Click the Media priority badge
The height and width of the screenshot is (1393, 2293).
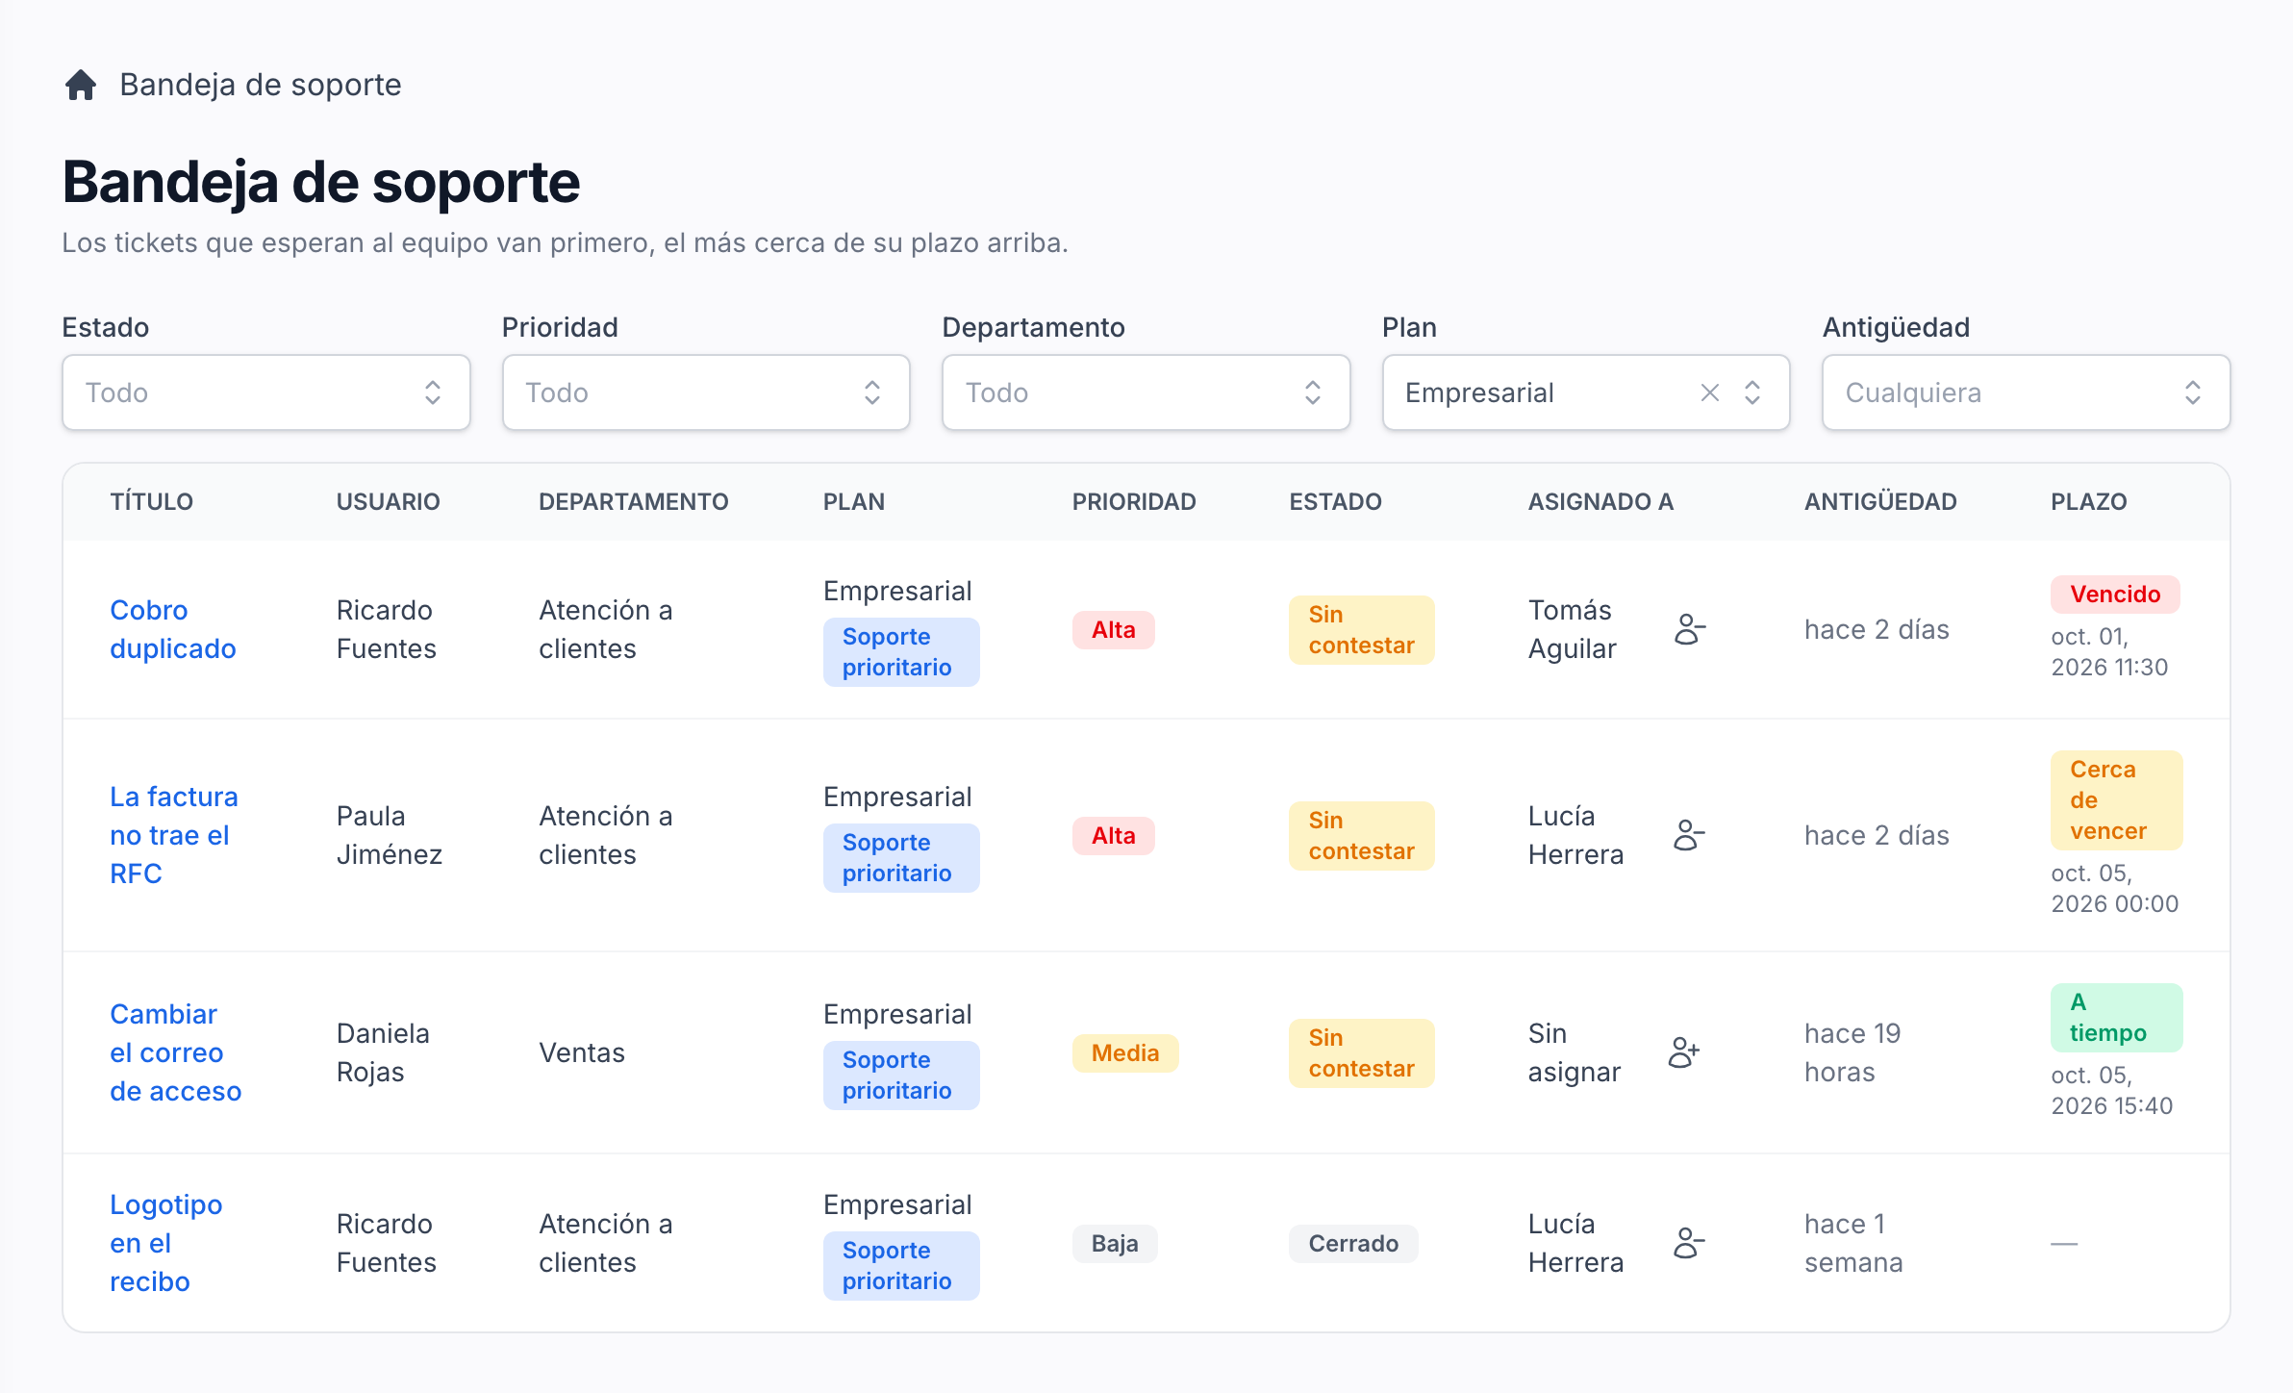pyautogui.click(x=1125, y=1053)
